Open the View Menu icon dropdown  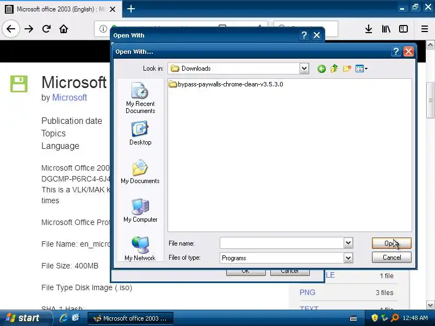click(x=361, y=68)
